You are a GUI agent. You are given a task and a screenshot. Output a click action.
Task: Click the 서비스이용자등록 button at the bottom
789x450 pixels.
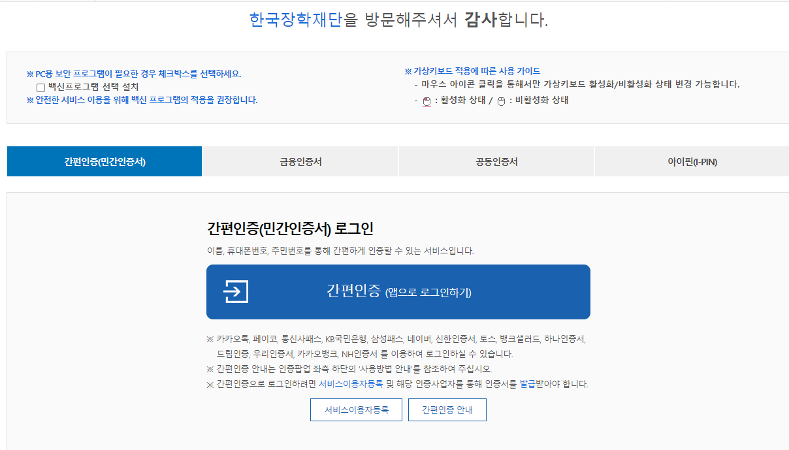(x=356, y=410)
